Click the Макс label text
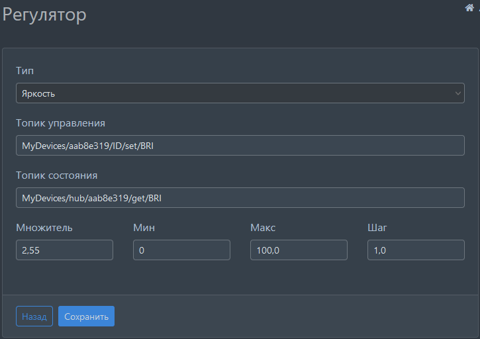This screenshot has height=339, width=480. tap(263, 227)
